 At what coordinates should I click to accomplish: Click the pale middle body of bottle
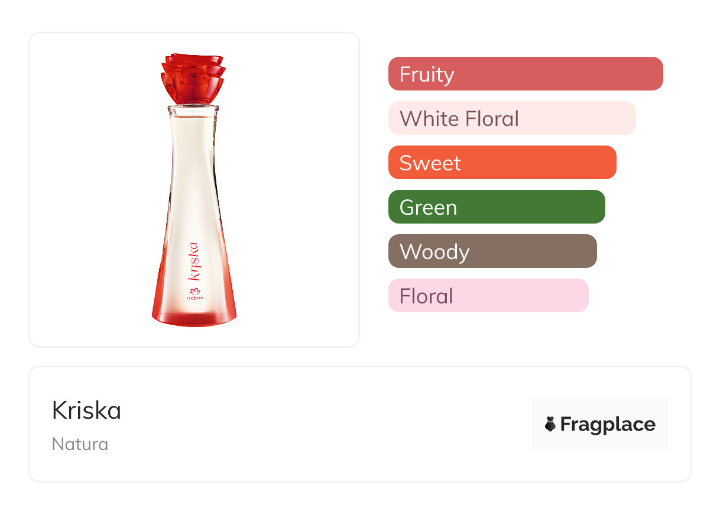[x=193, y=177]
